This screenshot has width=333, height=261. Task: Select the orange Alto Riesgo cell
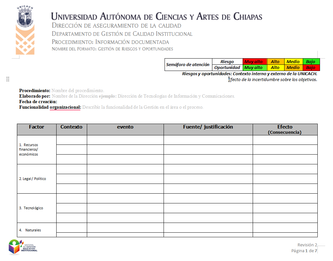(x=275, y=62)
